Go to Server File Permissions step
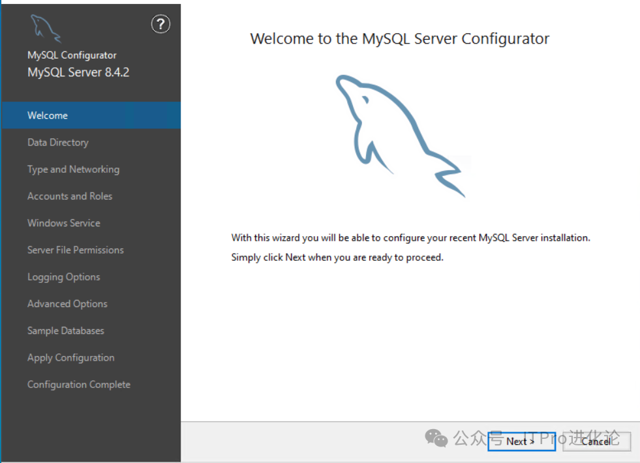640x463 pixels. coord(76,250)
